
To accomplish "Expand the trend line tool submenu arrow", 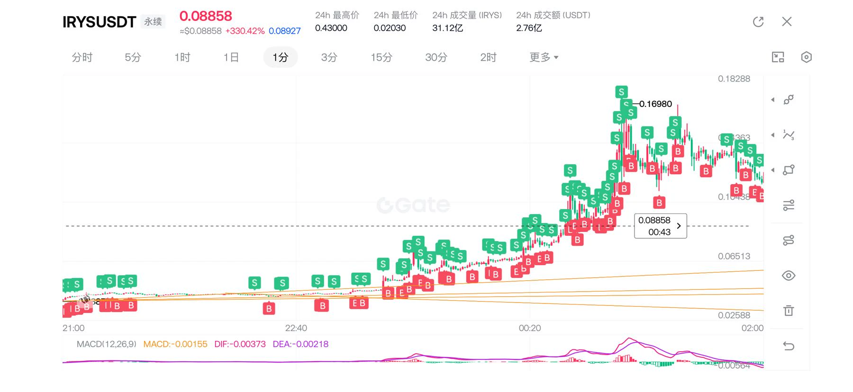I will 773,99.
